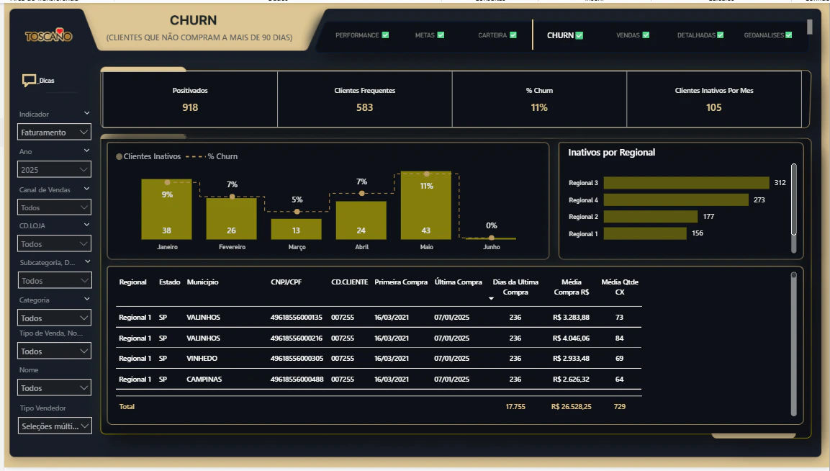Click the Toscano logo
Viewport: 830px width, 471px height.
pos(48,35)
